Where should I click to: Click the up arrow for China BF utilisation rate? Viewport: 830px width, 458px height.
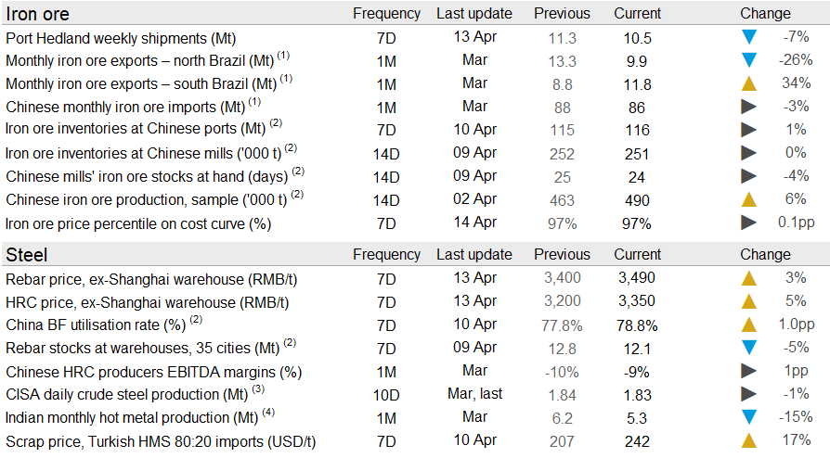pyautogui.click(x=748, y=325)
